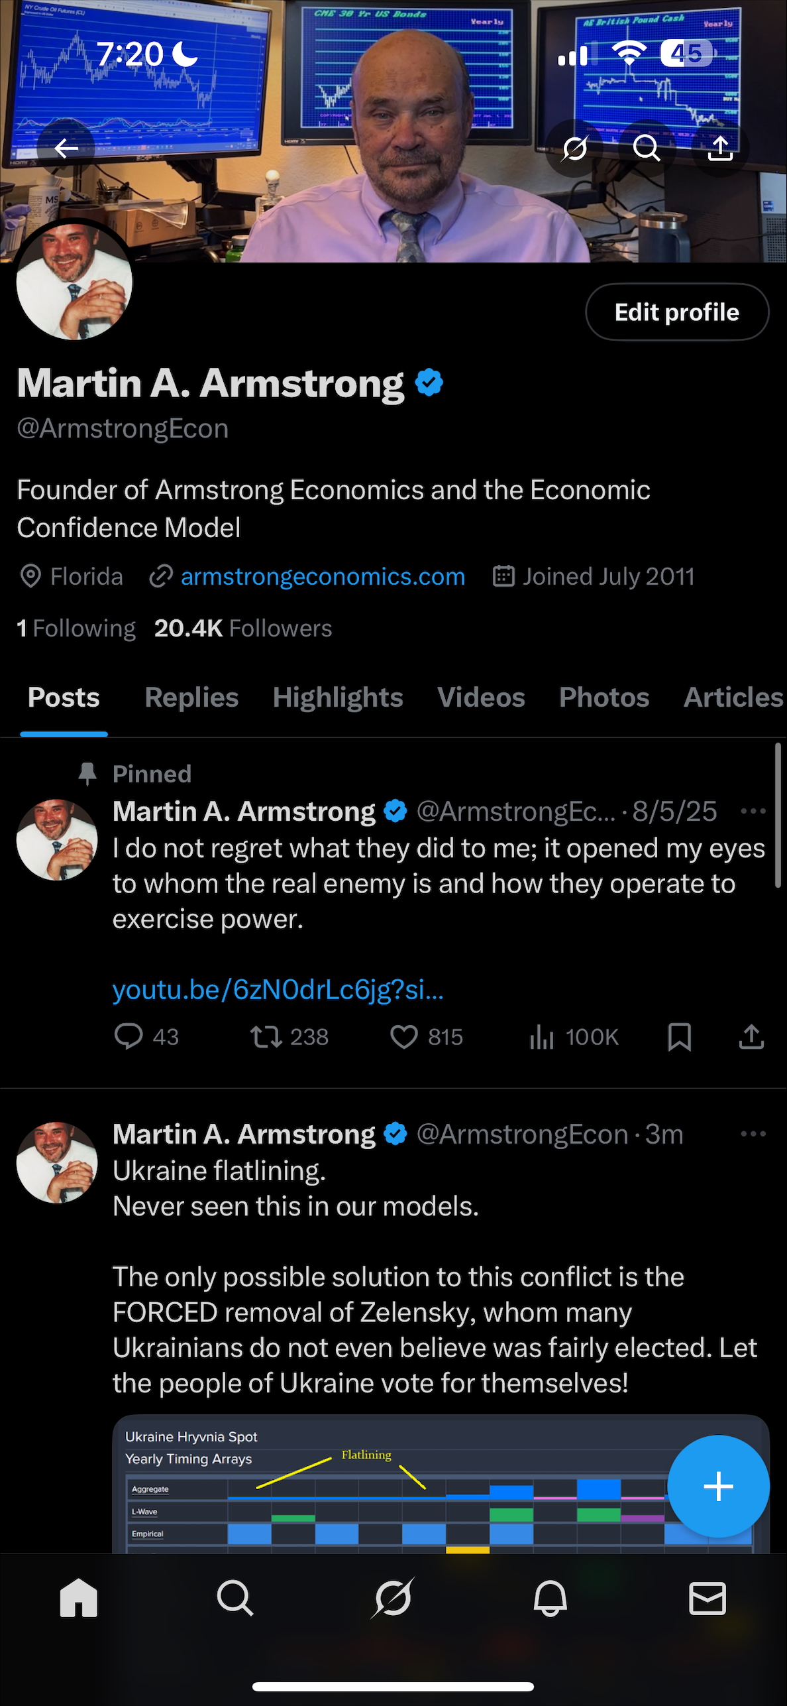
Task: Compose new post with plus button
Action: [718, 1486]
